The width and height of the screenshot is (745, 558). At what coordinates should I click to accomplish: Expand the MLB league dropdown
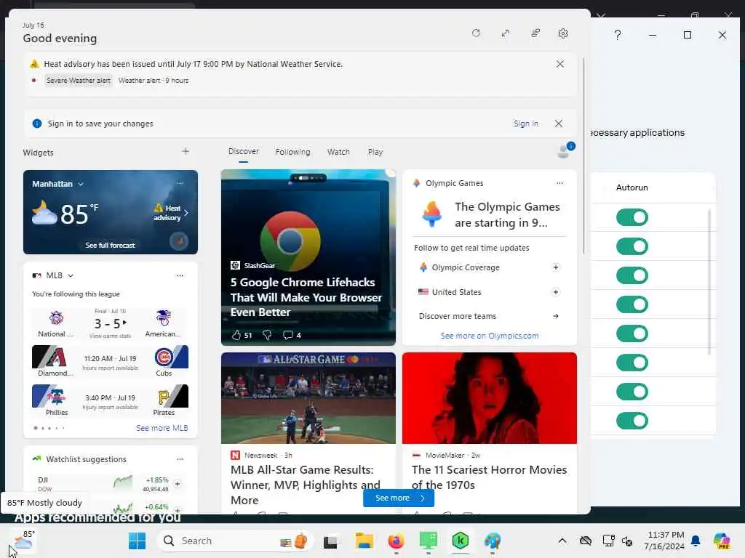(71, 275)
